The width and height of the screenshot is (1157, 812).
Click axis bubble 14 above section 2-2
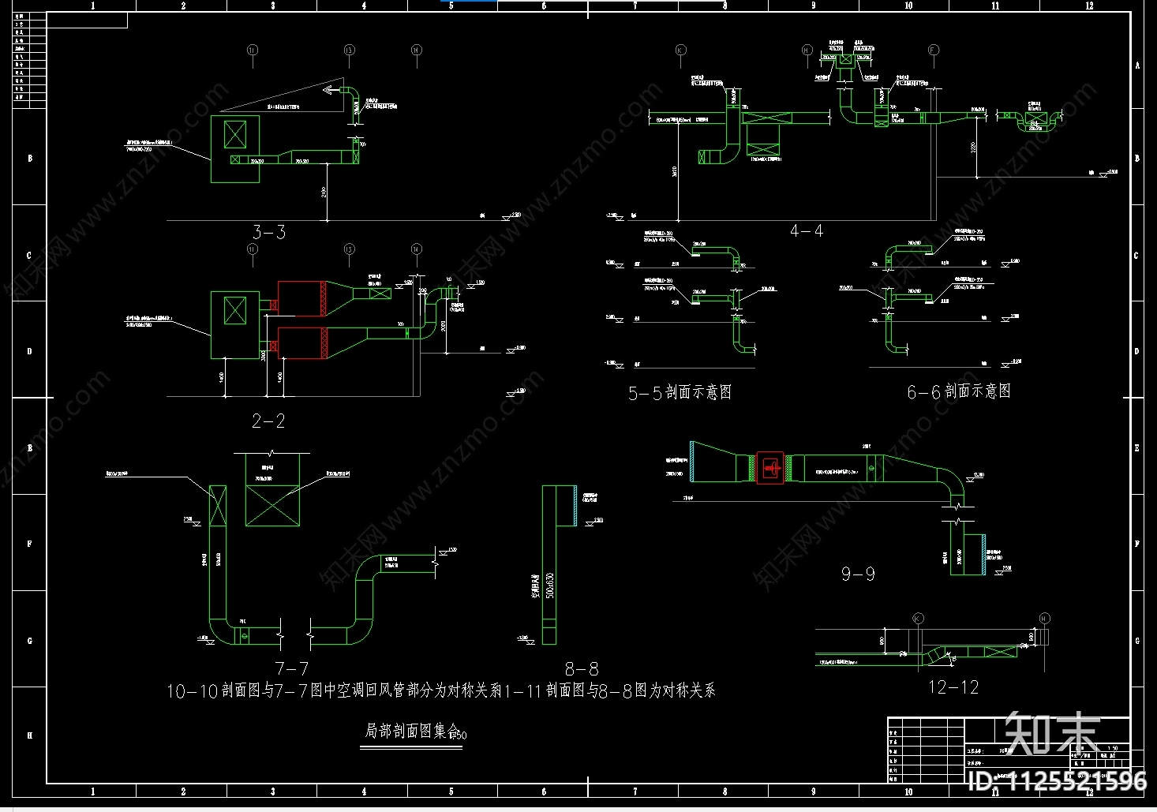417,249
